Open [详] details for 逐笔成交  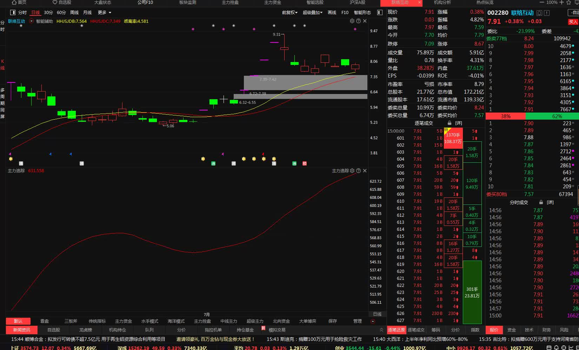click(x=459, y=123)
